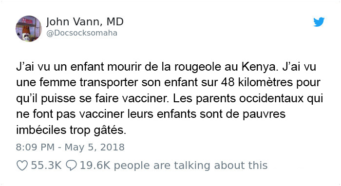Click 'MD' after the author's name

[x=115, y=22]
